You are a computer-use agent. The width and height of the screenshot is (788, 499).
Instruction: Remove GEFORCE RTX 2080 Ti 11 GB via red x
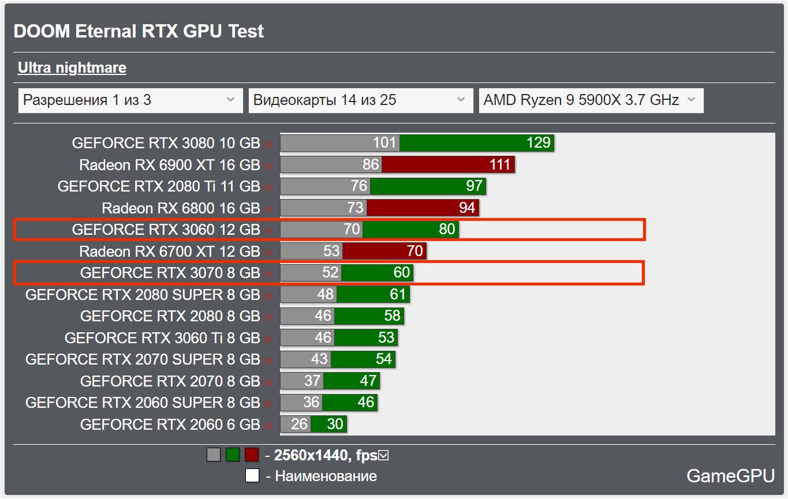pos(268,187)
